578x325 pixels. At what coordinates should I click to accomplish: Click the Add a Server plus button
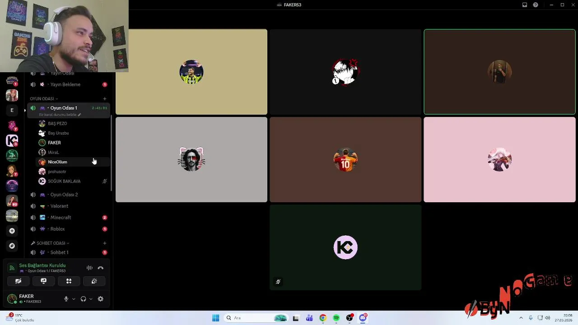[12, 231]
